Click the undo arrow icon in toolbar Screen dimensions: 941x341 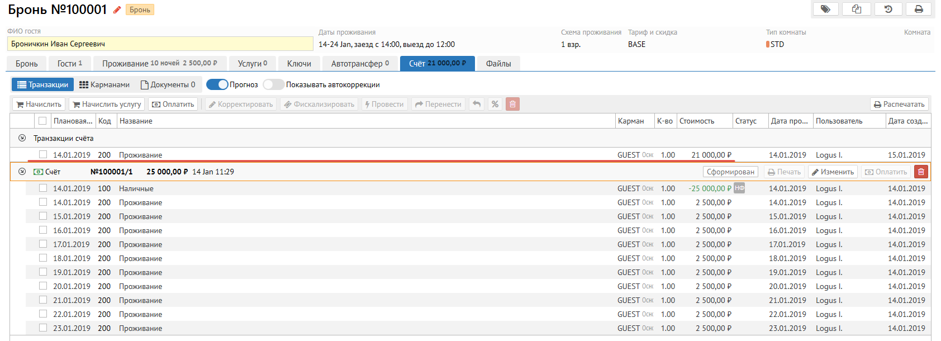coord(477,104)
